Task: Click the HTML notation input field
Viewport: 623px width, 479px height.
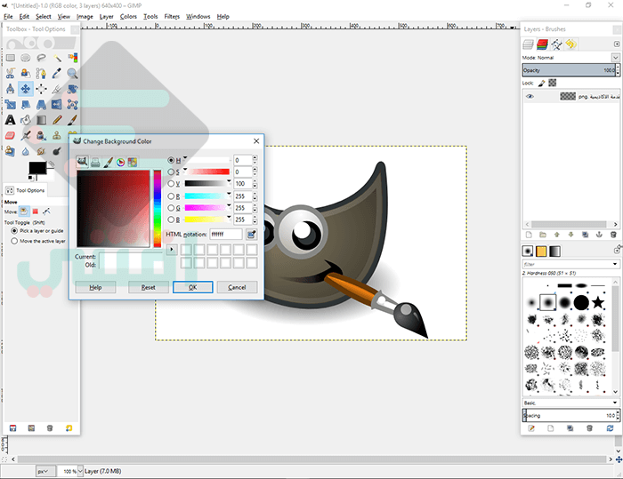Action: click(x=226, y=234)
